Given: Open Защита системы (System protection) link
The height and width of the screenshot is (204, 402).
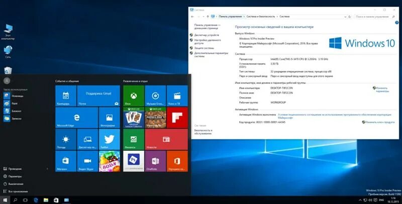Looking at the screenshot, I should [204, 48].
